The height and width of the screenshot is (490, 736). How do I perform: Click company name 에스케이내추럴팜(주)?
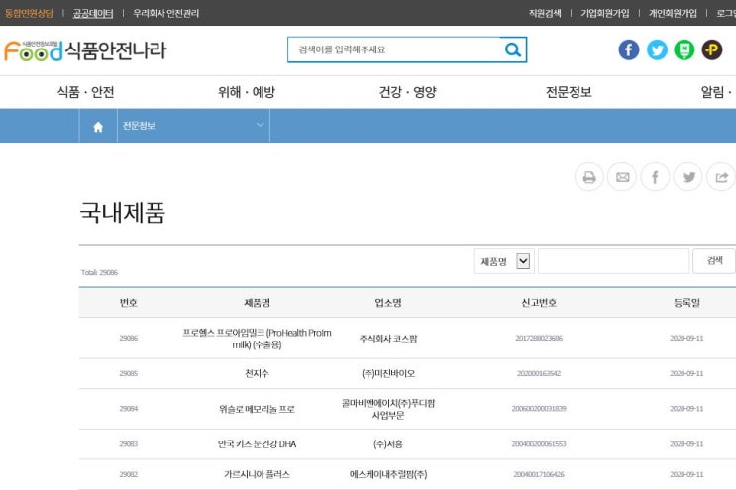[388, 474]
